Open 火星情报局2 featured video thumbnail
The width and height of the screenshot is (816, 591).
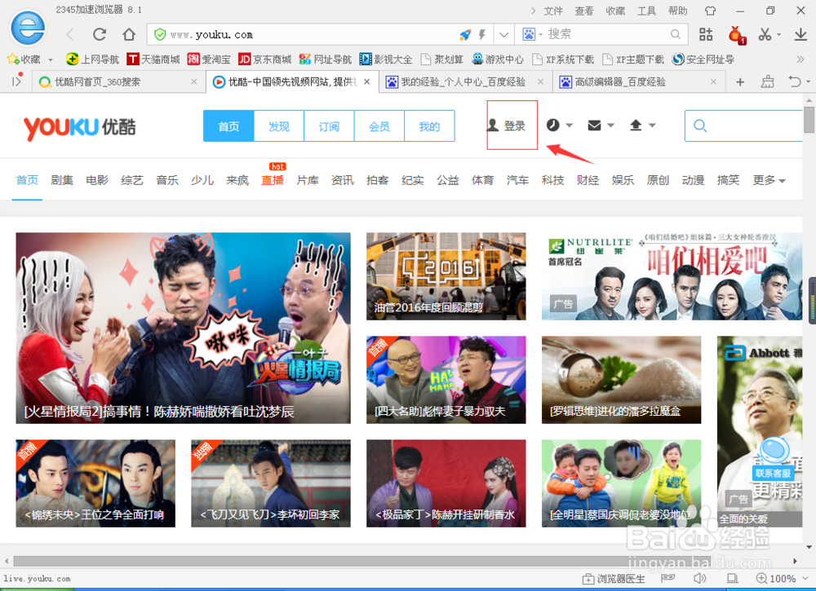(x=183, y=328)
